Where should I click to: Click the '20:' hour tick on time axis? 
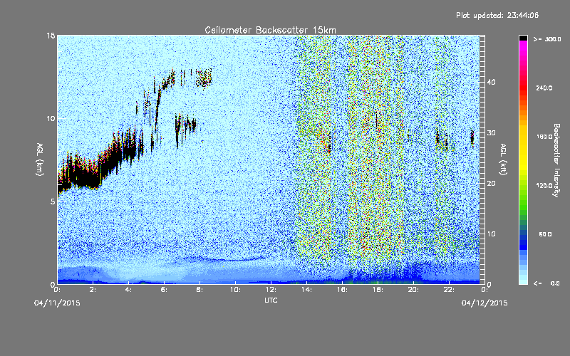pos(414,290)
